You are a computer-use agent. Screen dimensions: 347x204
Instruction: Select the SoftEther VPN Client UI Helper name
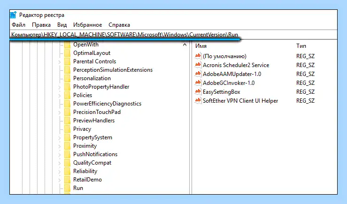240,100
